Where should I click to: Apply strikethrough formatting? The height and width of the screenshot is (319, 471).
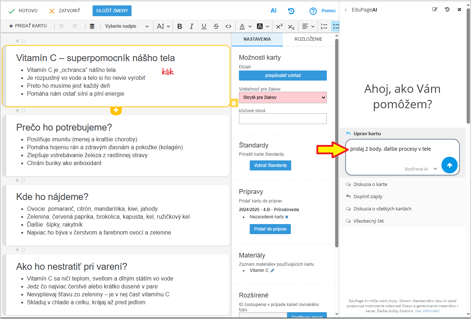[x=216, y=26]
